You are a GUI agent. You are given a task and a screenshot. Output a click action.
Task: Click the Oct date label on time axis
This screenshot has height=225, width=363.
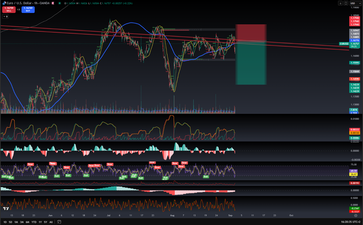click(x=291, y=215)
